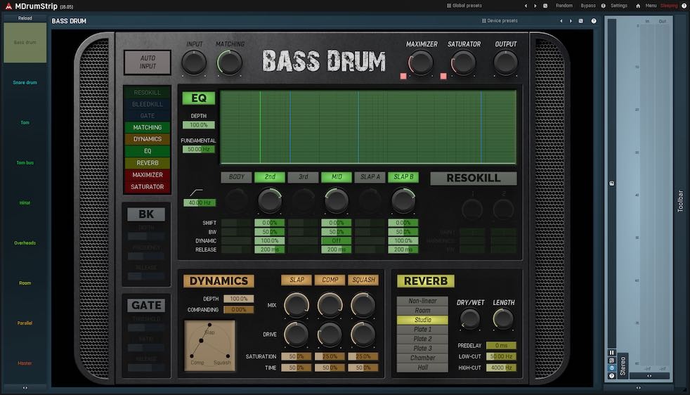Screen dimensions: 690x395
Task: Enable the 3rd harmonic band
Action: point(304,177)
